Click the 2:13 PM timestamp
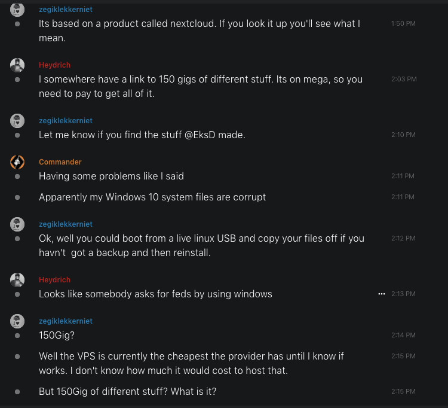The width and height of the screenshot is (448, 408). point(404,294)
